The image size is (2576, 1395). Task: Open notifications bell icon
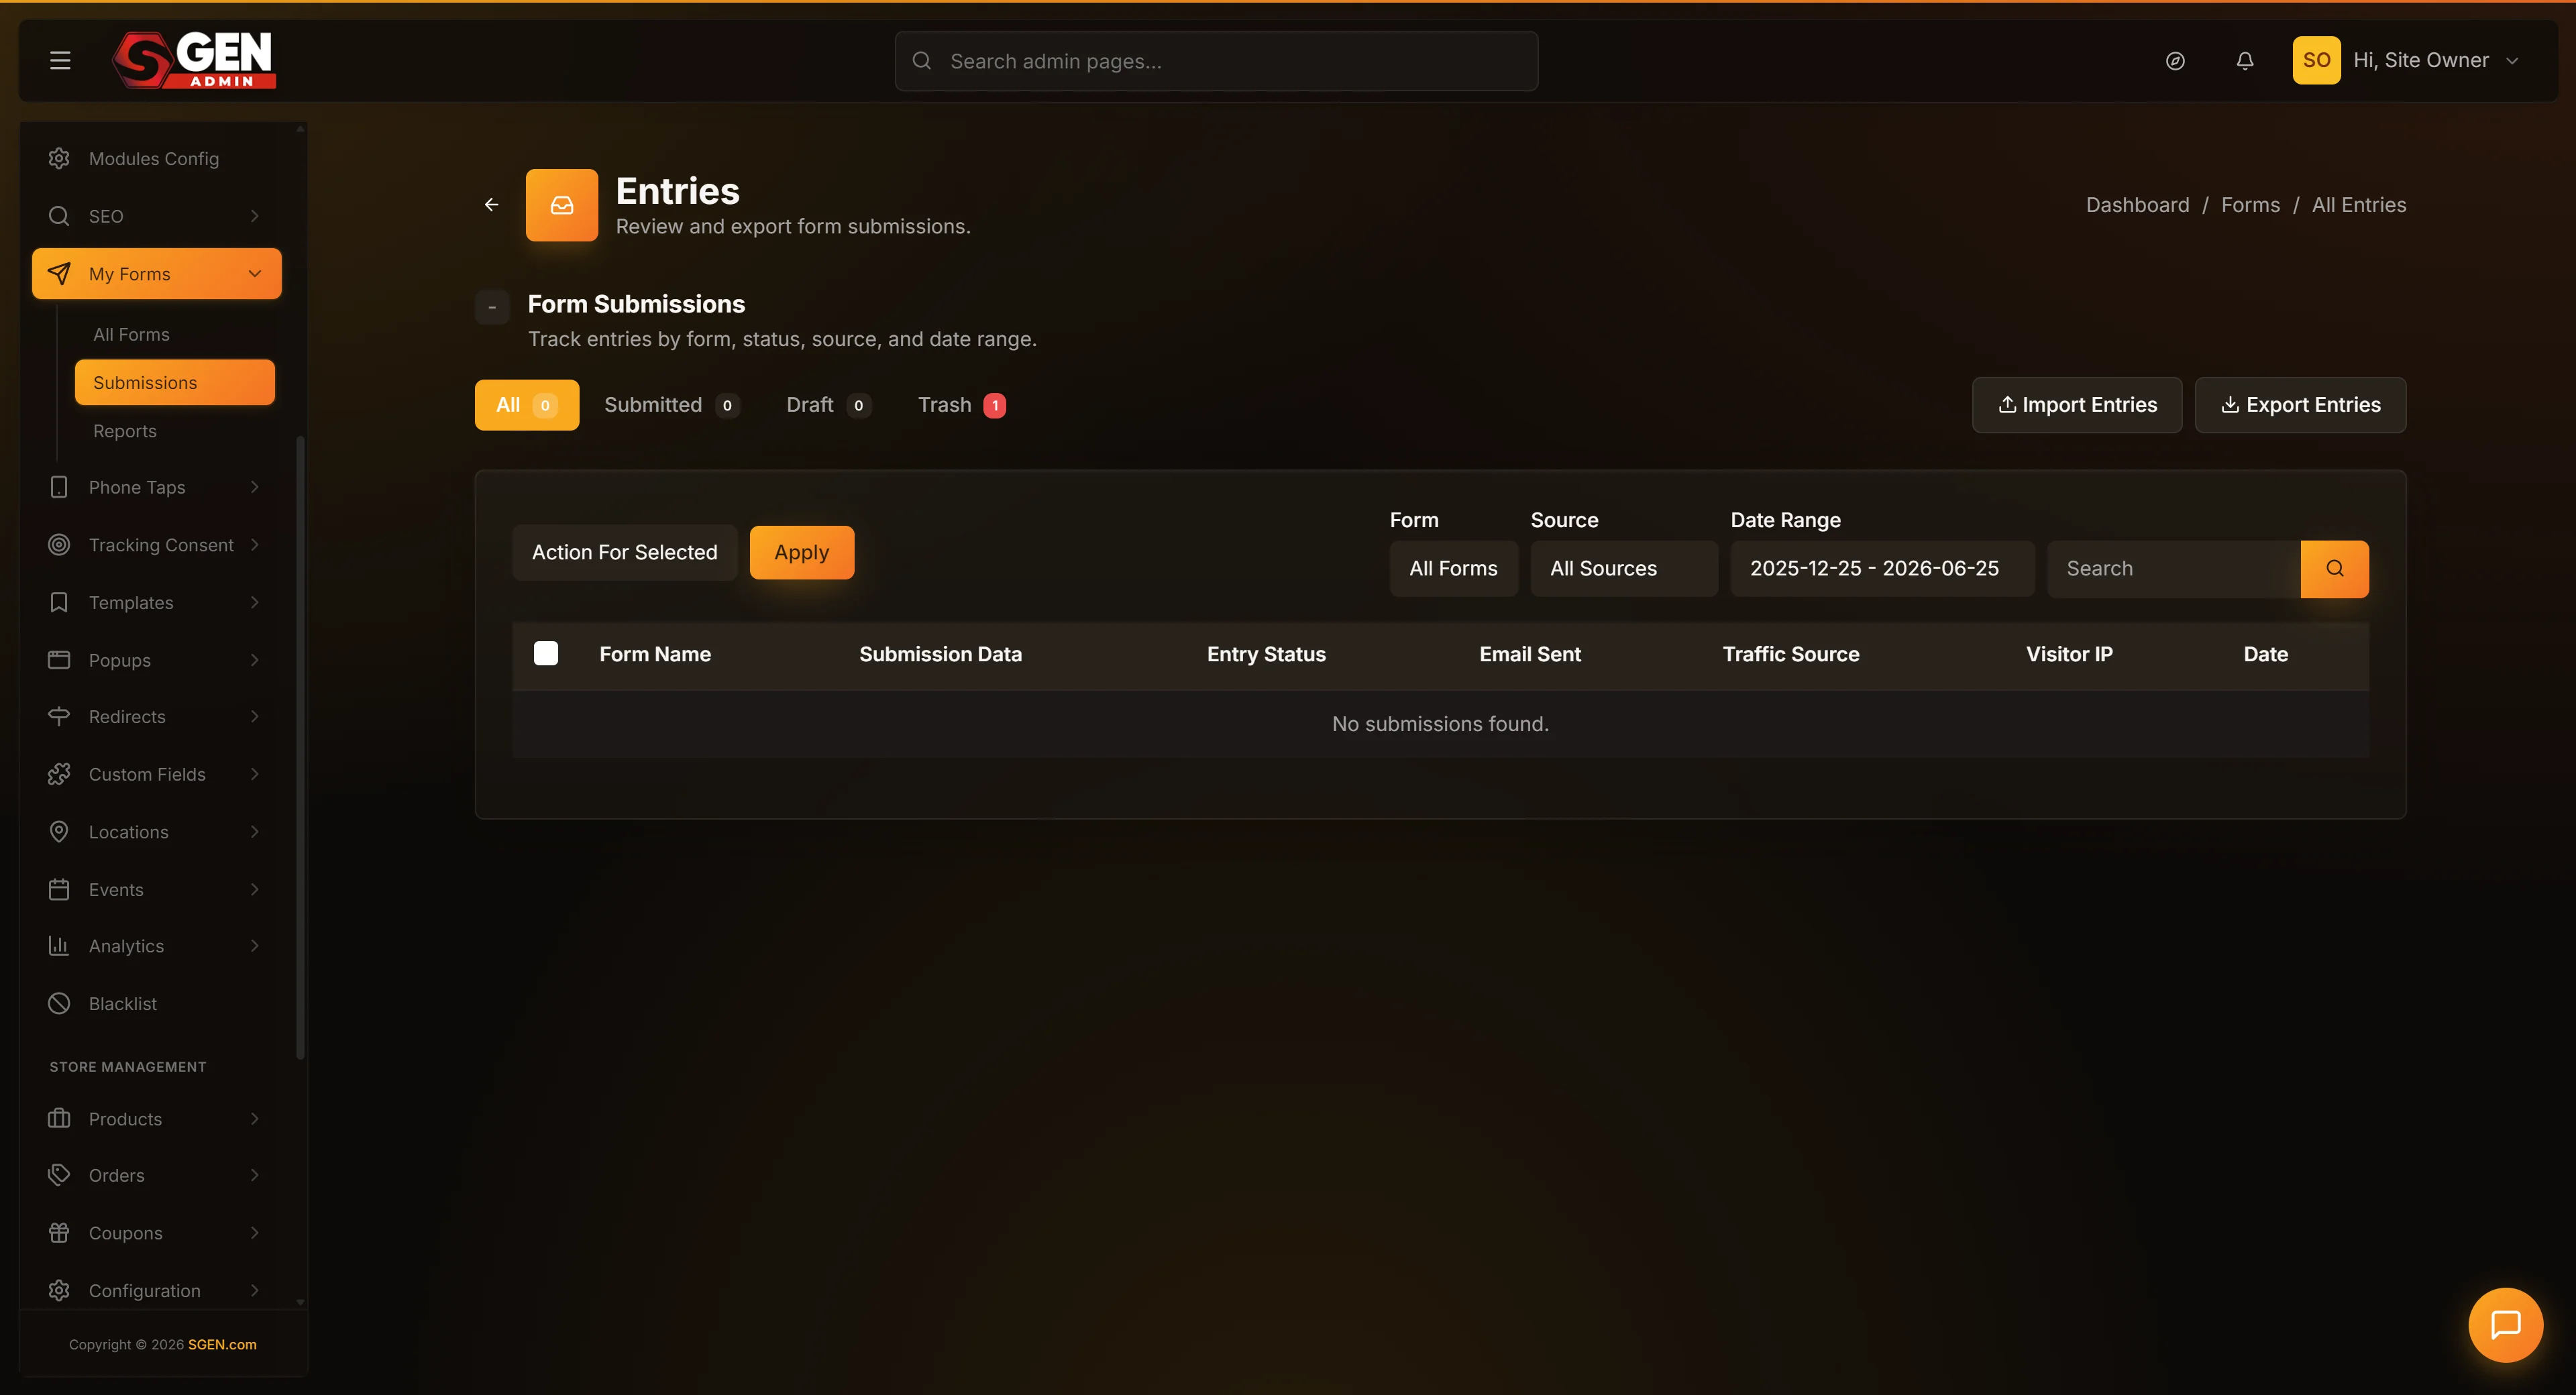(2245, 61)
